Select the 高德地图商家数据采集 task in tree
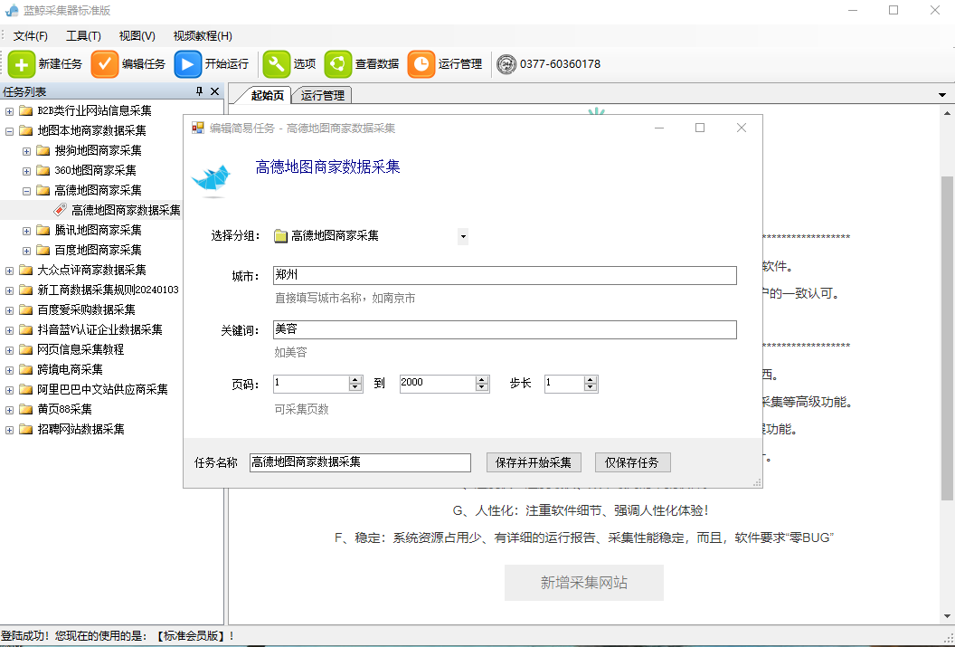 click(126, 210)
